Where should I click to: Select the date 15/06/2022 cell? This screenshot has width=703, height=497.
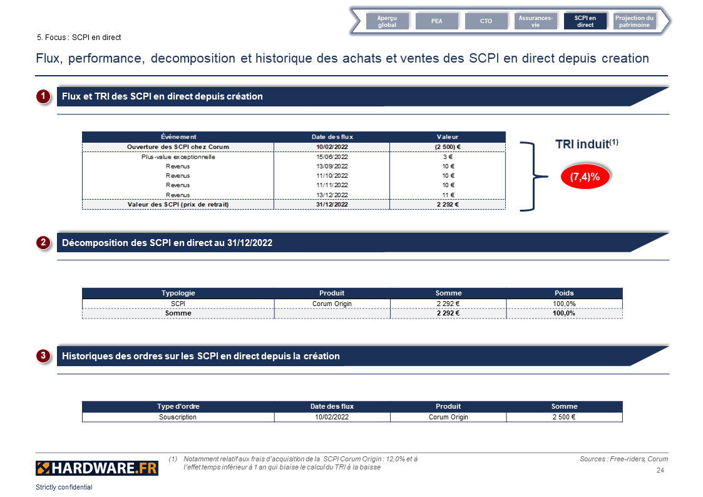click(x=332, y=157)
